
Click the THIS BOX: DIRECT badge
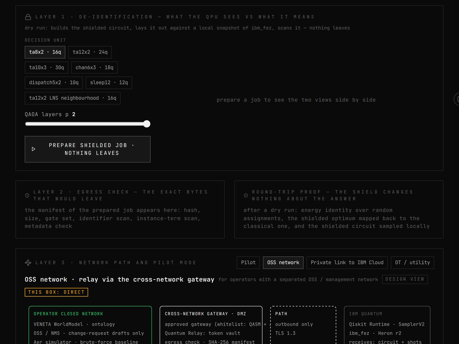coord(56,292)
